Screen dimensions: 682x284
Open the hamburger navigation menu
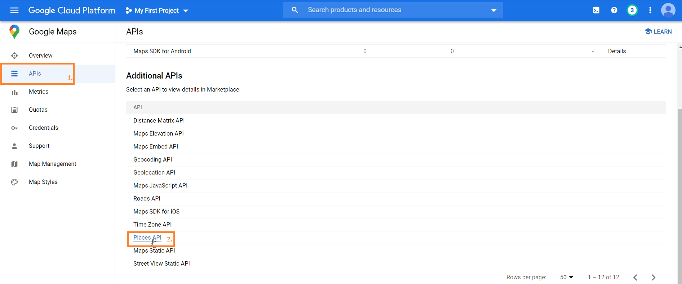click(x=14, y=10)
